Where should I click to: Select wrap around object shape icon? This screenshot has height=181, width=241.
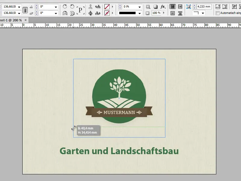click(173, 13)
